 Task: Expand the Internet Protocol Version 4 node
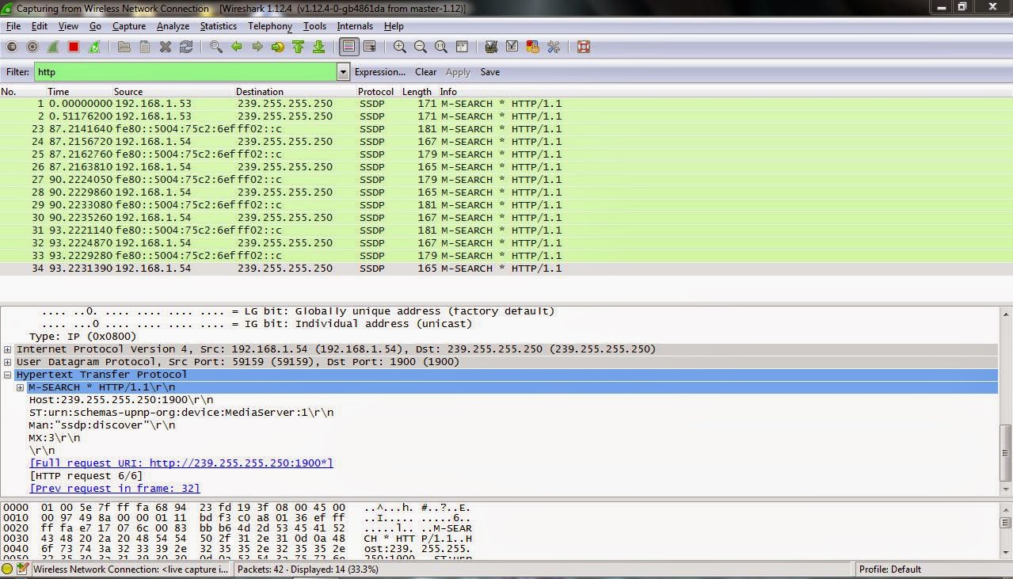click(x=7, y=349)
